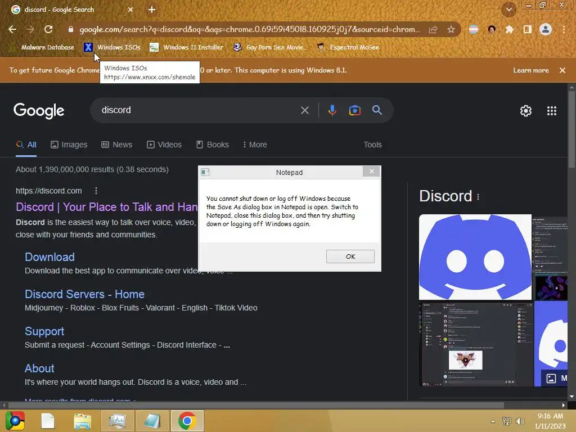Close the Notepad dialog with X

point(371,172)
